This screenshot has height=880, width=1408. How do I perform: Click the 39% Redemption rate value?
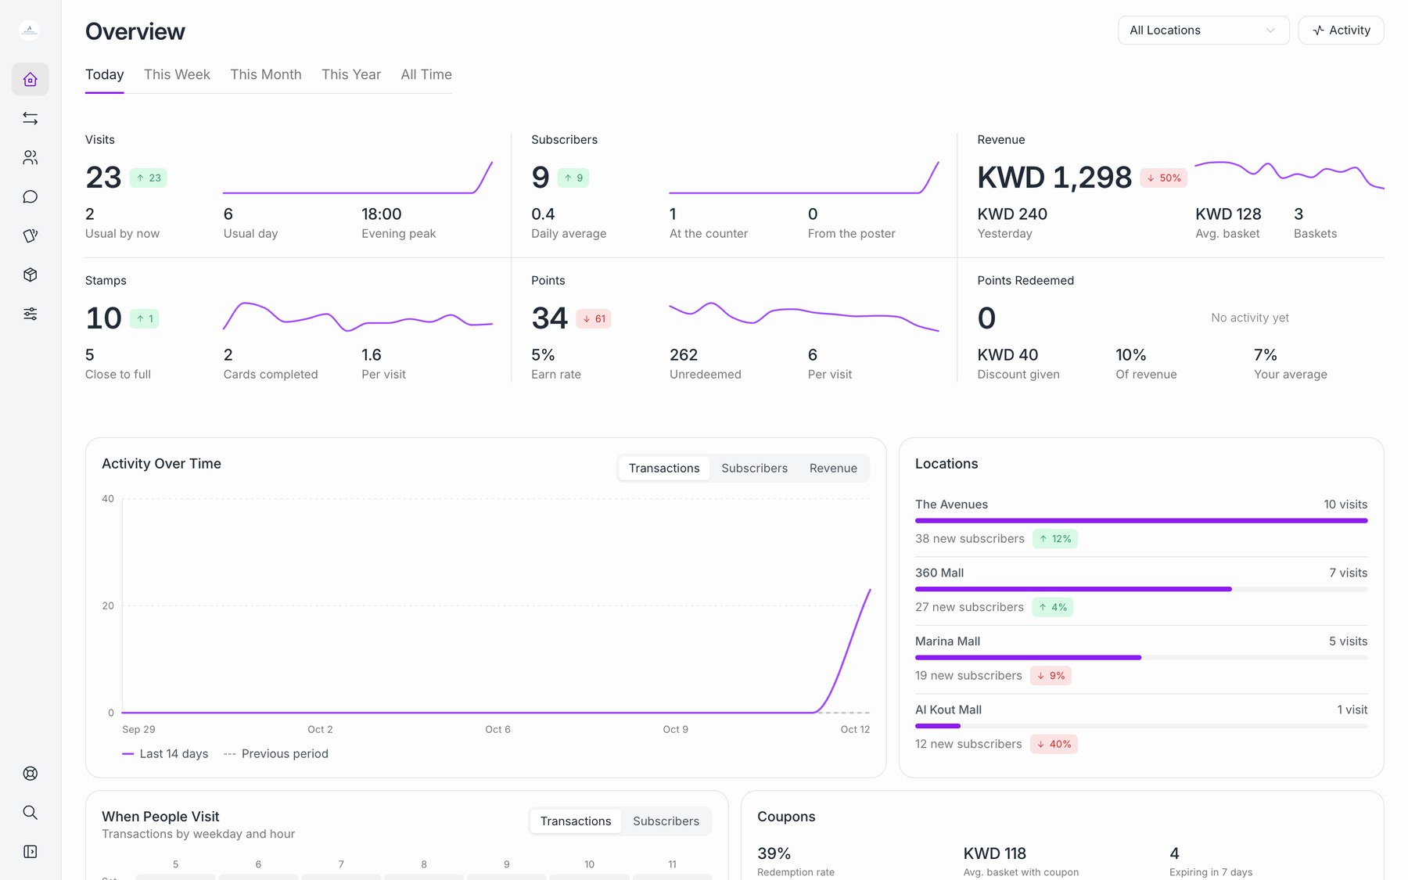[x=774, y=853]
